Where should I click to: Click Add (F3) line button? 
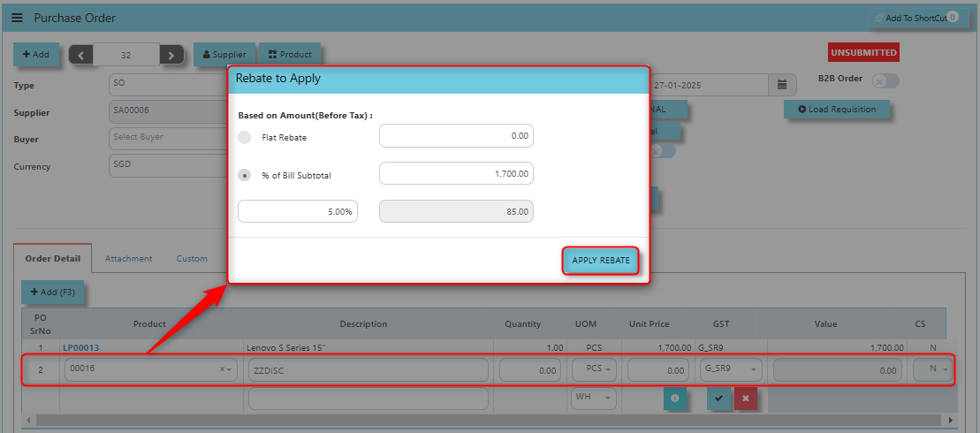tap(52, 292)
